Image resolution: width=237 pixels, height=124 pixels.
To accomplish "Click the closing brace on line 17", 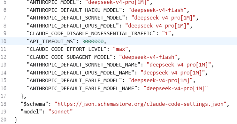I will coord(22,96).
